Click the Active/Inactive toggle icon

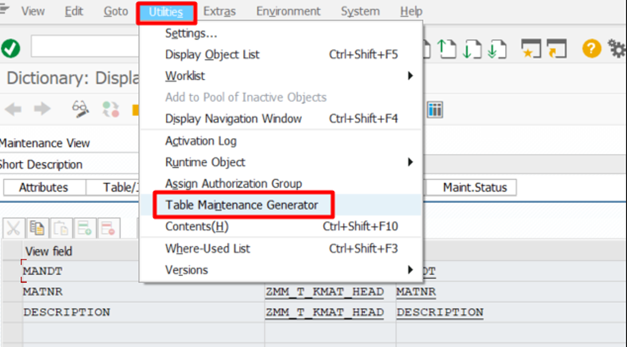(110, 109)
